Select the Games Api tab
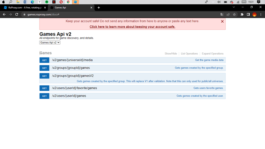Image resolution: width=265 pixels, height=149 pixels. (71, 8)
